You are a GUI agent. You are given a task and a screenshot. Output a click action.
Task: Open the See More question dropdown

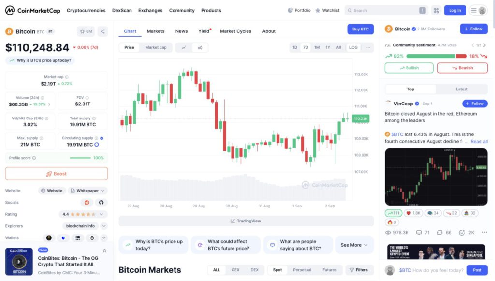click(x=354, y=245)
